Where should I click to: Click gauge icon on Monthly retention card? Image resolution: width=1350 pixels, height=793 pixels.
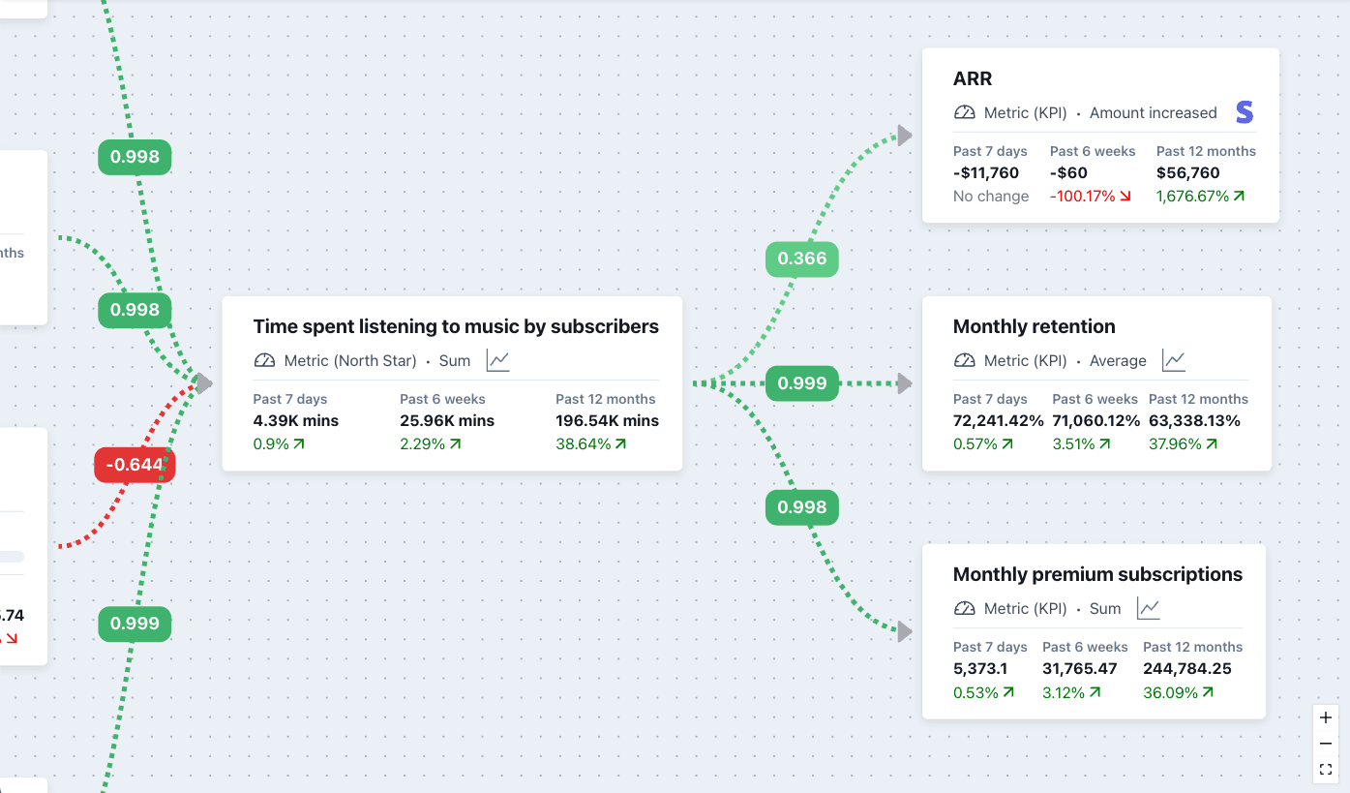(964, 361)
